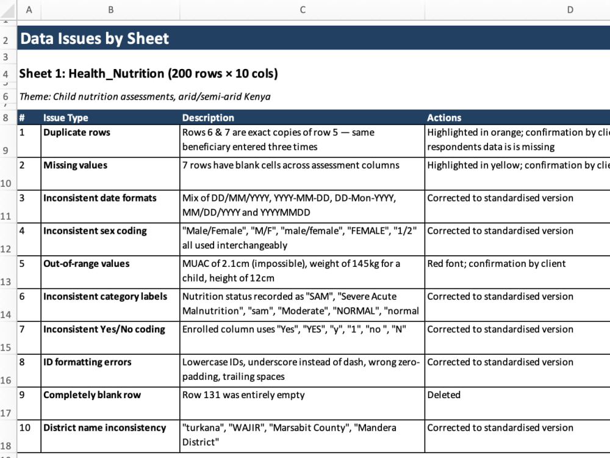This screenshot has width=610, height=458.
Task: Select 'Out-of-range values' cell
Action: (110, 272)
